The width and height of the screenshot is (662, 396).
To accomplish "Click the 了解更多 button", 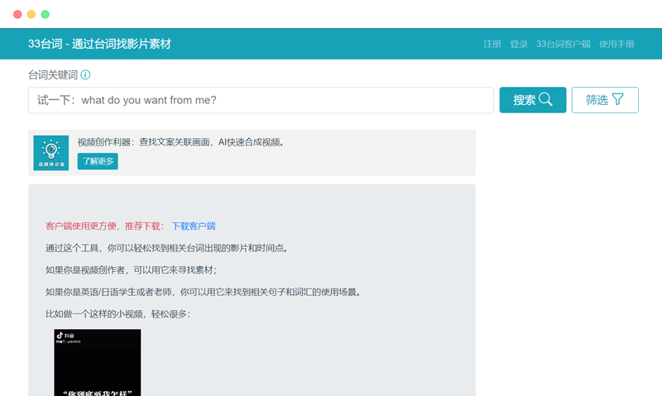I will [98, 161].
